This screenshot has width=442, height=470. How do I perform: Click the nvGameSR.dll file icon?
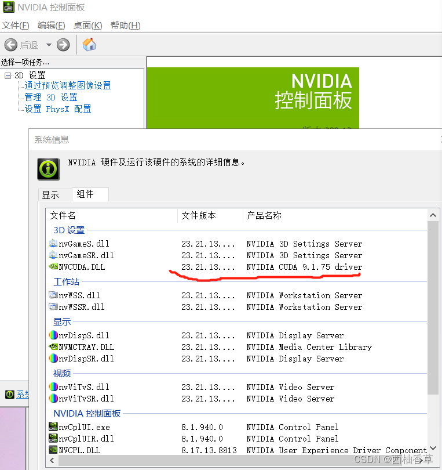tap(53, 255)
